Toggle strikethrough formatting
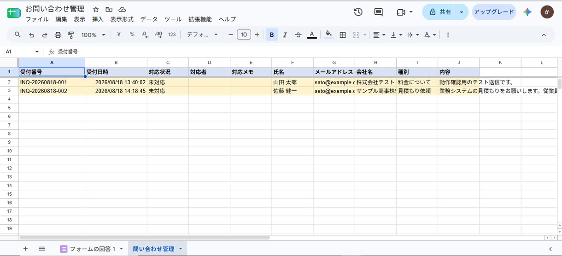The width and height of the screenshot is (562, 256). tap(298, 35)
